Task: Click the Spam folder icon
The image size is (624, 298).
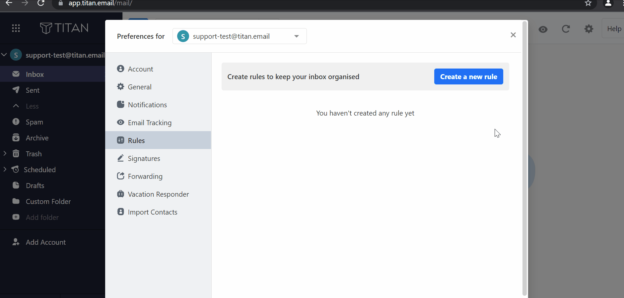Action: pos(16,122)
